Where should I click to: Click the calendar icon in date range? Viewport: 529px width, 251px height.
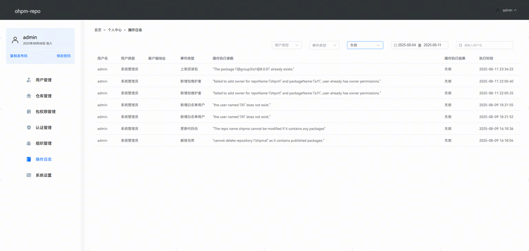coord(395,45)
